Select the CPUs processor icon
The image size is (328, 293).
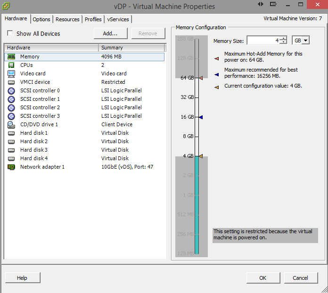(x=11, y=65)
